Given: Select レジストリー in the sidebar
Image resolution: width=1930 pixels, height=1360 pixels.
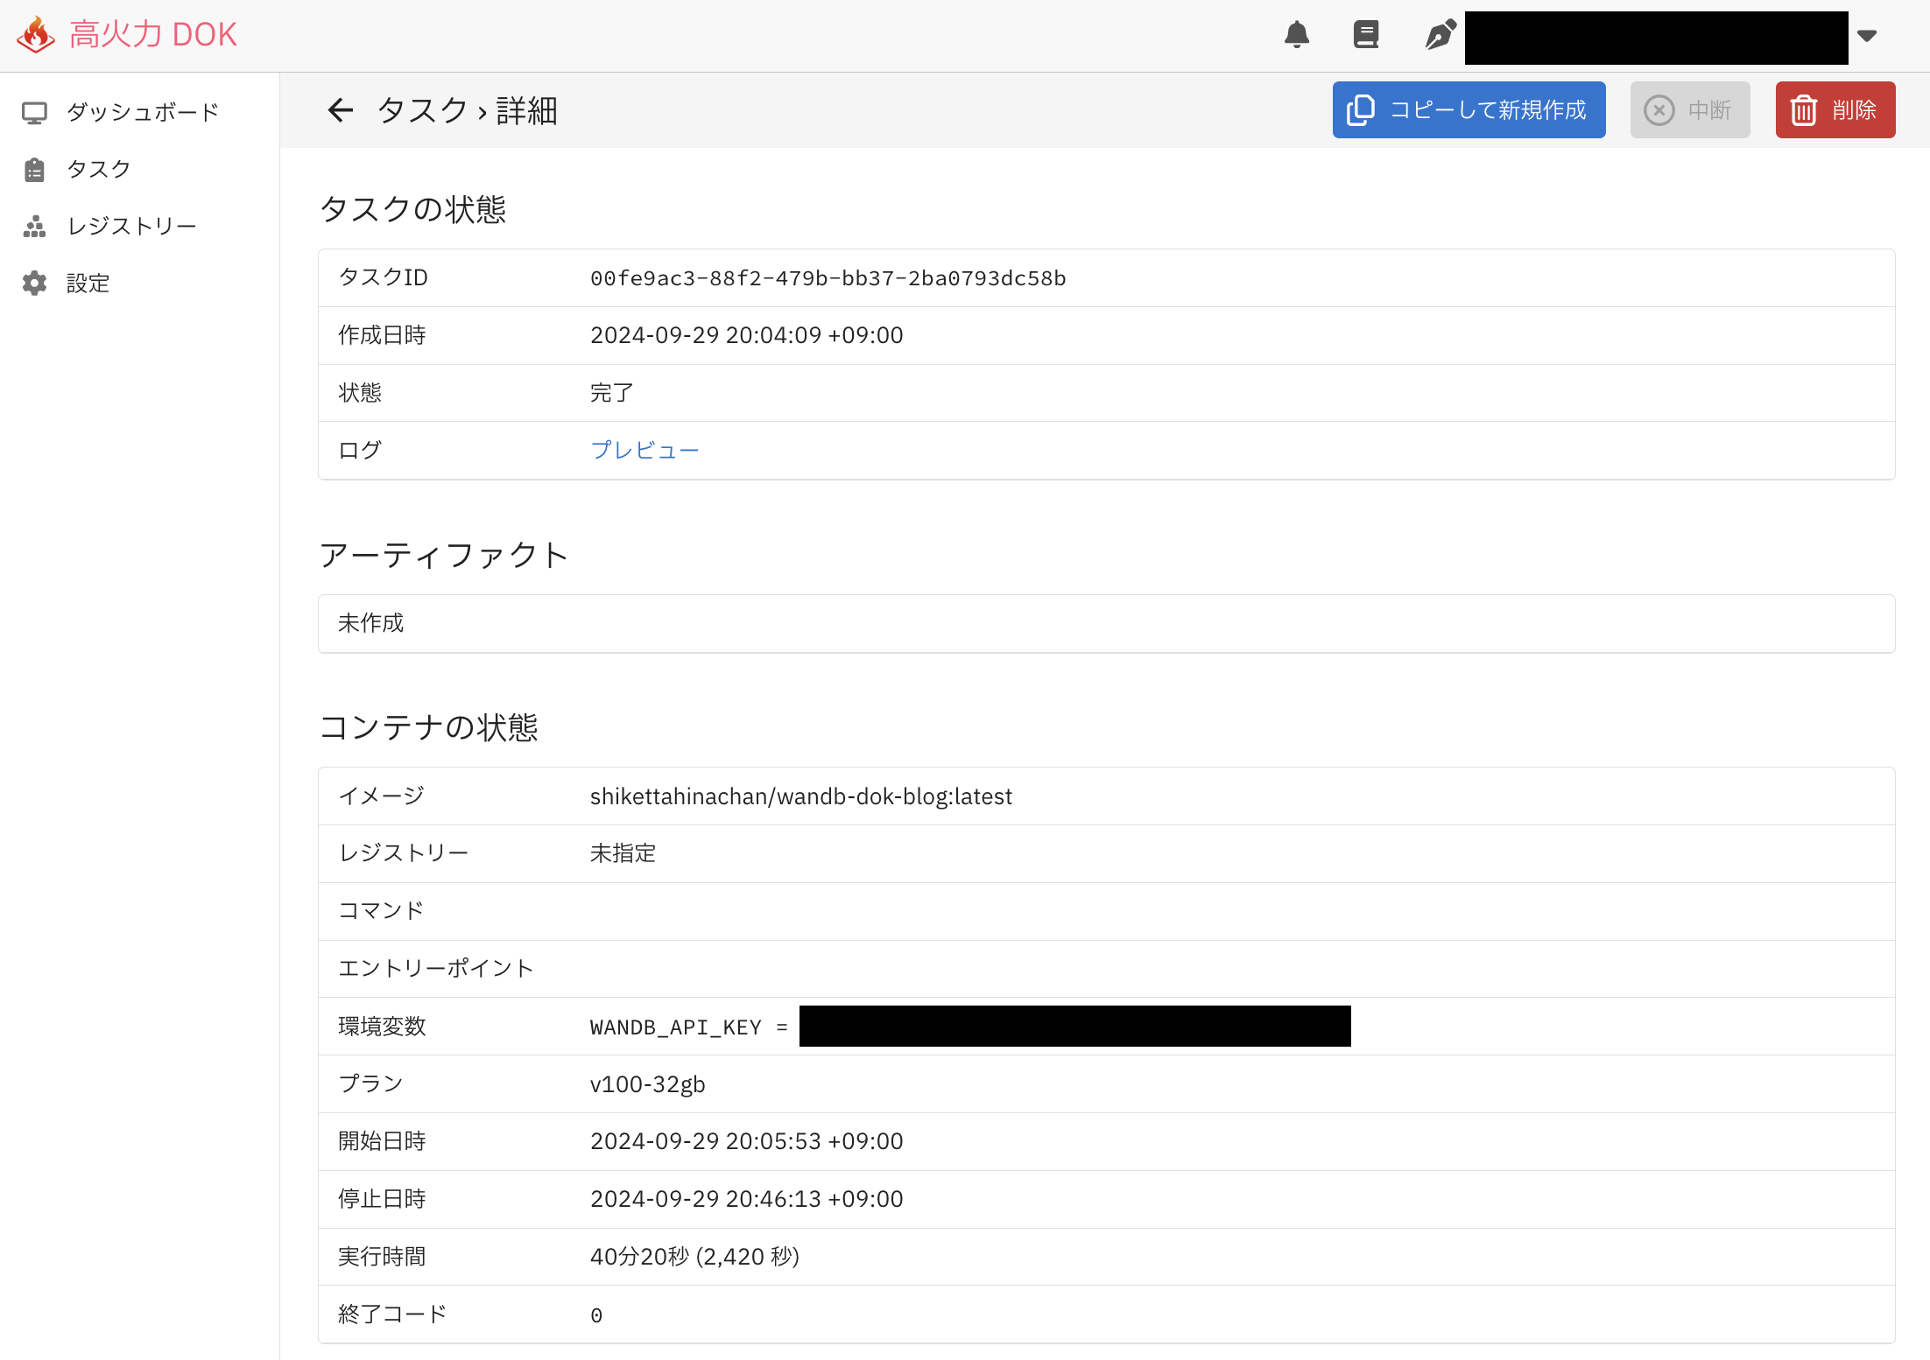Looking at the screenshot, I should coord(131,226).
